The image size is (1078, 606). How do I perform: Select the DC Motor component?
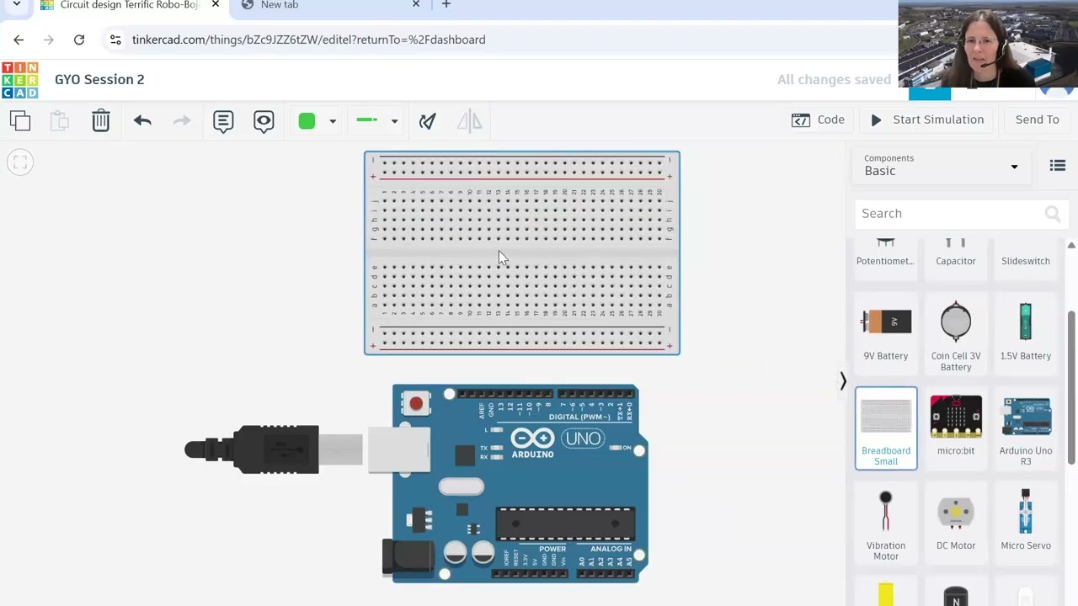pos(956,522)
